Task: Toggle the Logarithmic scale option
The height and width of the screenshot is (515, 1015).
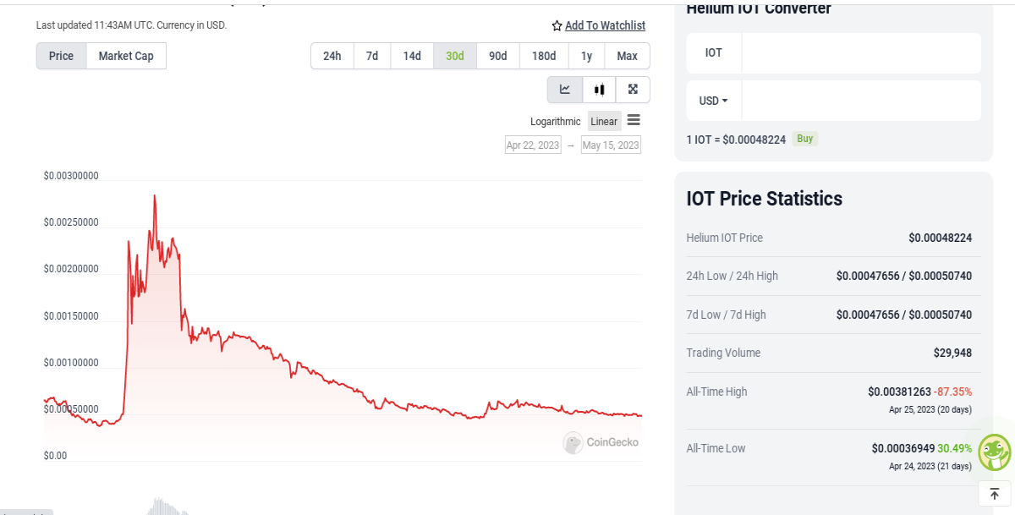Action: pos(556,122)
